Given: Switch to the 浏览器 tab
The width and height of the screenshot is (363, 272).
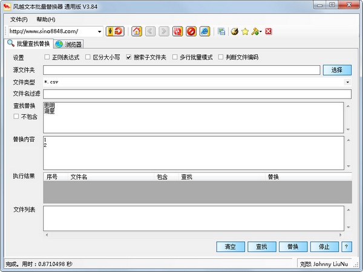Looking at the screenshot, I should pyautogui.click(x=68, y=44).
